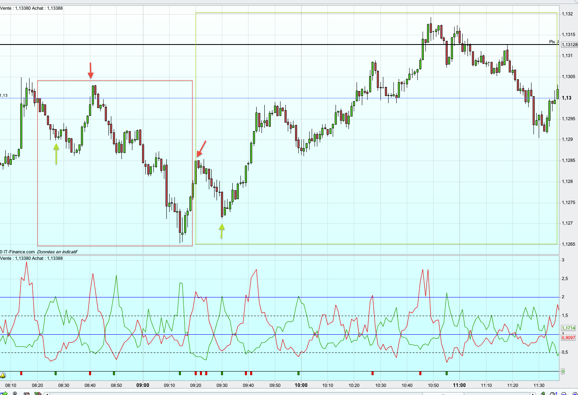This screenshot has width=578, height=395.
Task: Select the 1,13128 pivot price label
Action: pos(569,45)
